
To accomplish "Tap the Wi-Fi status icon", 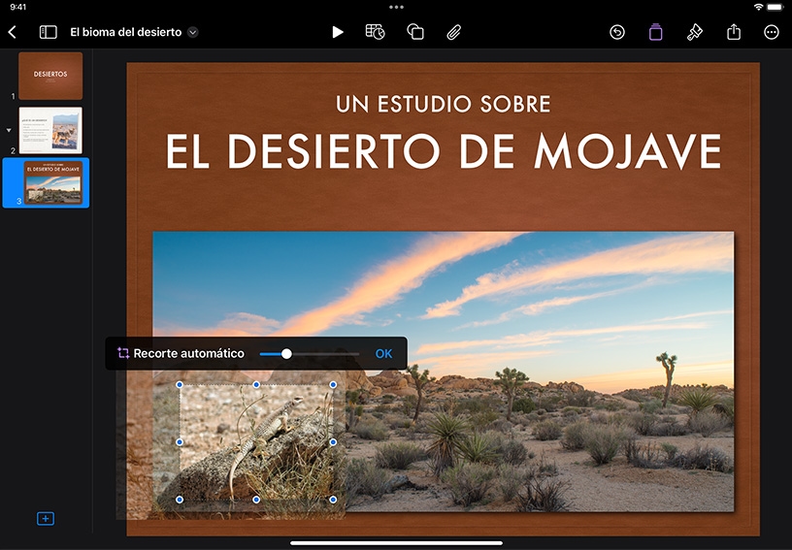I will (758, 7).
